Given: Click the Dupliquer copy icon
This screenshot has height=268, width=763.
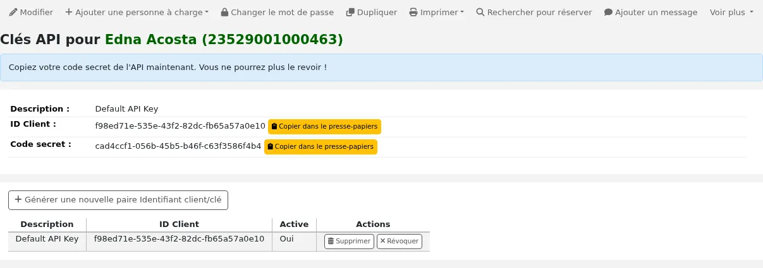Looking at the screenshot, I should tap(350, 12).
